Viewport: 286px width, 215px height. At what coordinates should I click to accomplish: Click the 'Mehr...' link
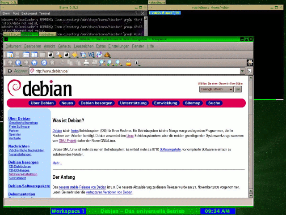pyautogui.click(x=57, y=163)
